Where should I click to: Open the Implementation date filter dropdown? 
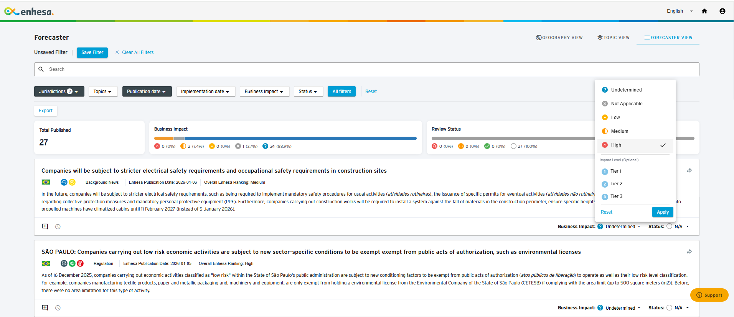click(206, 92)
